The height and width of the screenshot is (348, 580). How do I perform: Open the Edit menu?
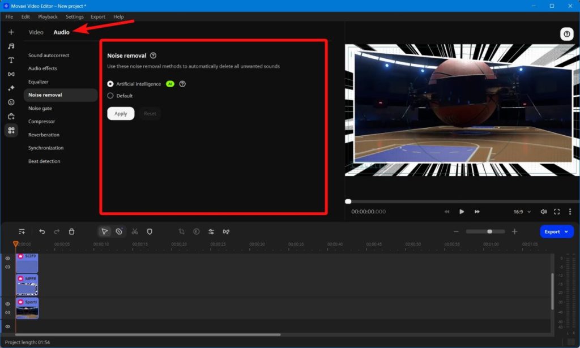(25, 16)
